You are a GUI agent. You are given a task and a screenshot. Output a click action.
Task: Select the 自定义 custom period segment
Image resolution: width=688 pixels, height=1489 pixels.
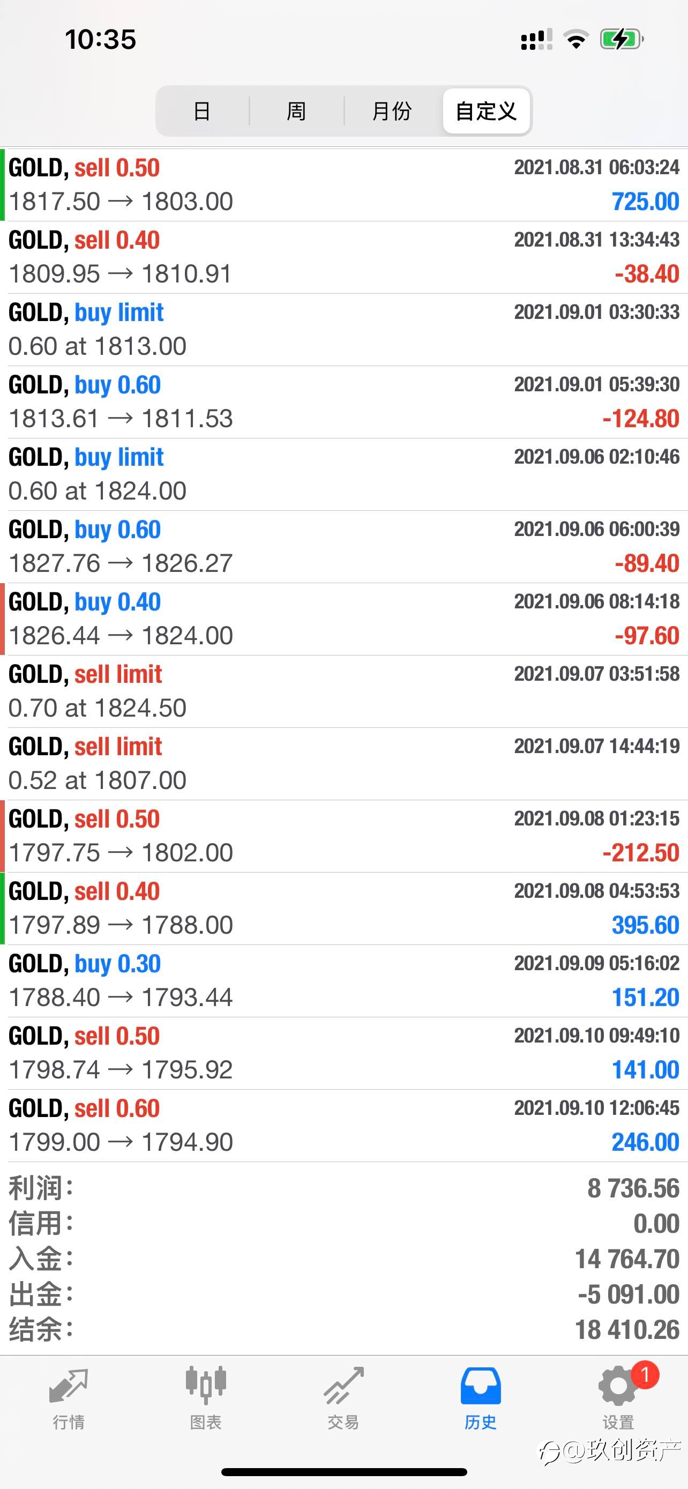coord(487,111)
